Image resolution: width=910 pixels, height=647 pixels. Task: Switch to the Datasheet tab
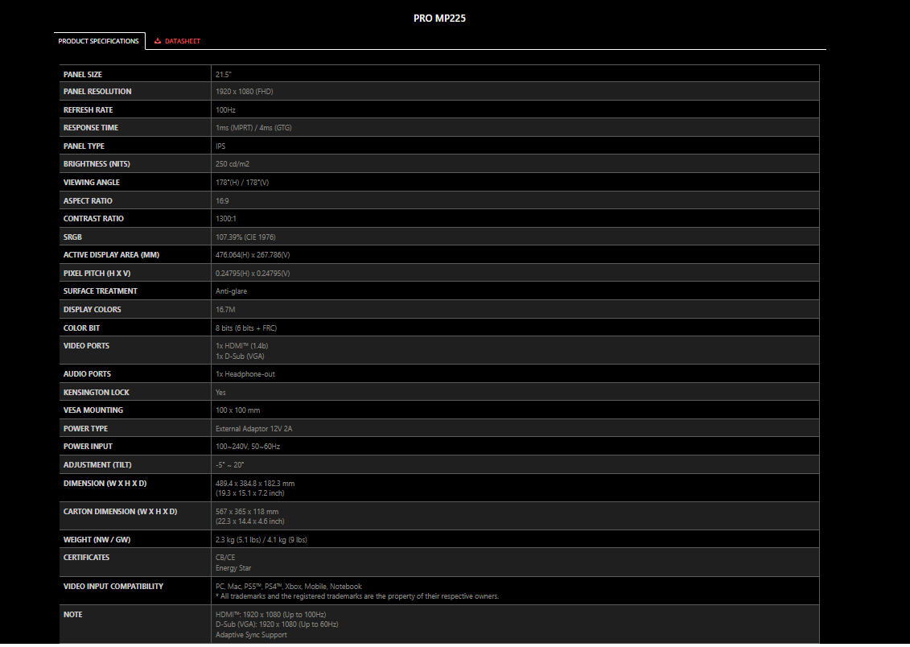tap(182, 41)
